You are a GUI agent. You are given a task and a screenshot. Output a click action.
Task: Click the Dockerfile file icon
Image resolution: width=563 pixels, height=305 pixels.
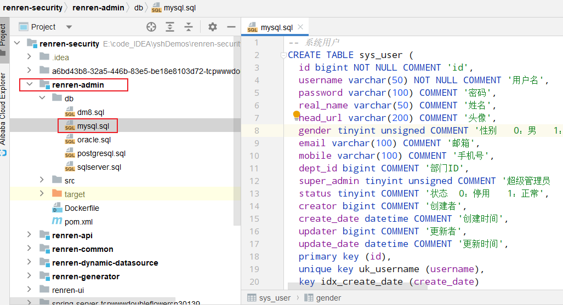pyautogui.click(x=57, y=208)
